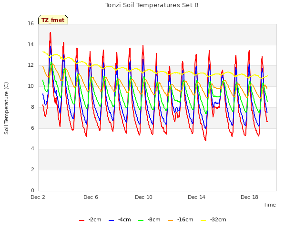Click the Dec 2 x-axis tick label
This screenshot has height=229, width=305.
click(38, 197)
